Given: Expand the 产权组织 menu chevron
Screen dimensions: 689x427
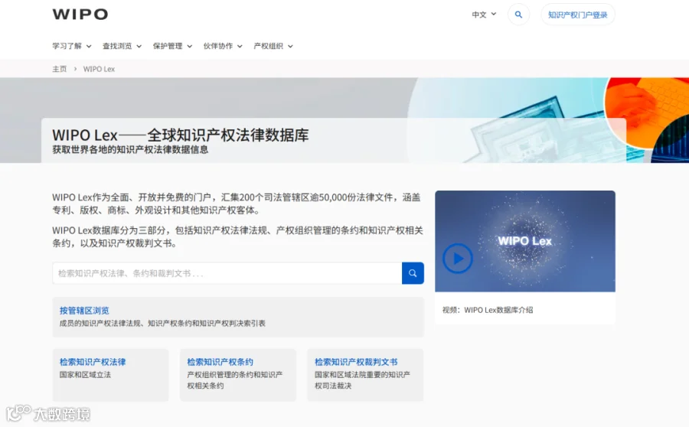Looking at the screenshot, I should coord(290,46).
